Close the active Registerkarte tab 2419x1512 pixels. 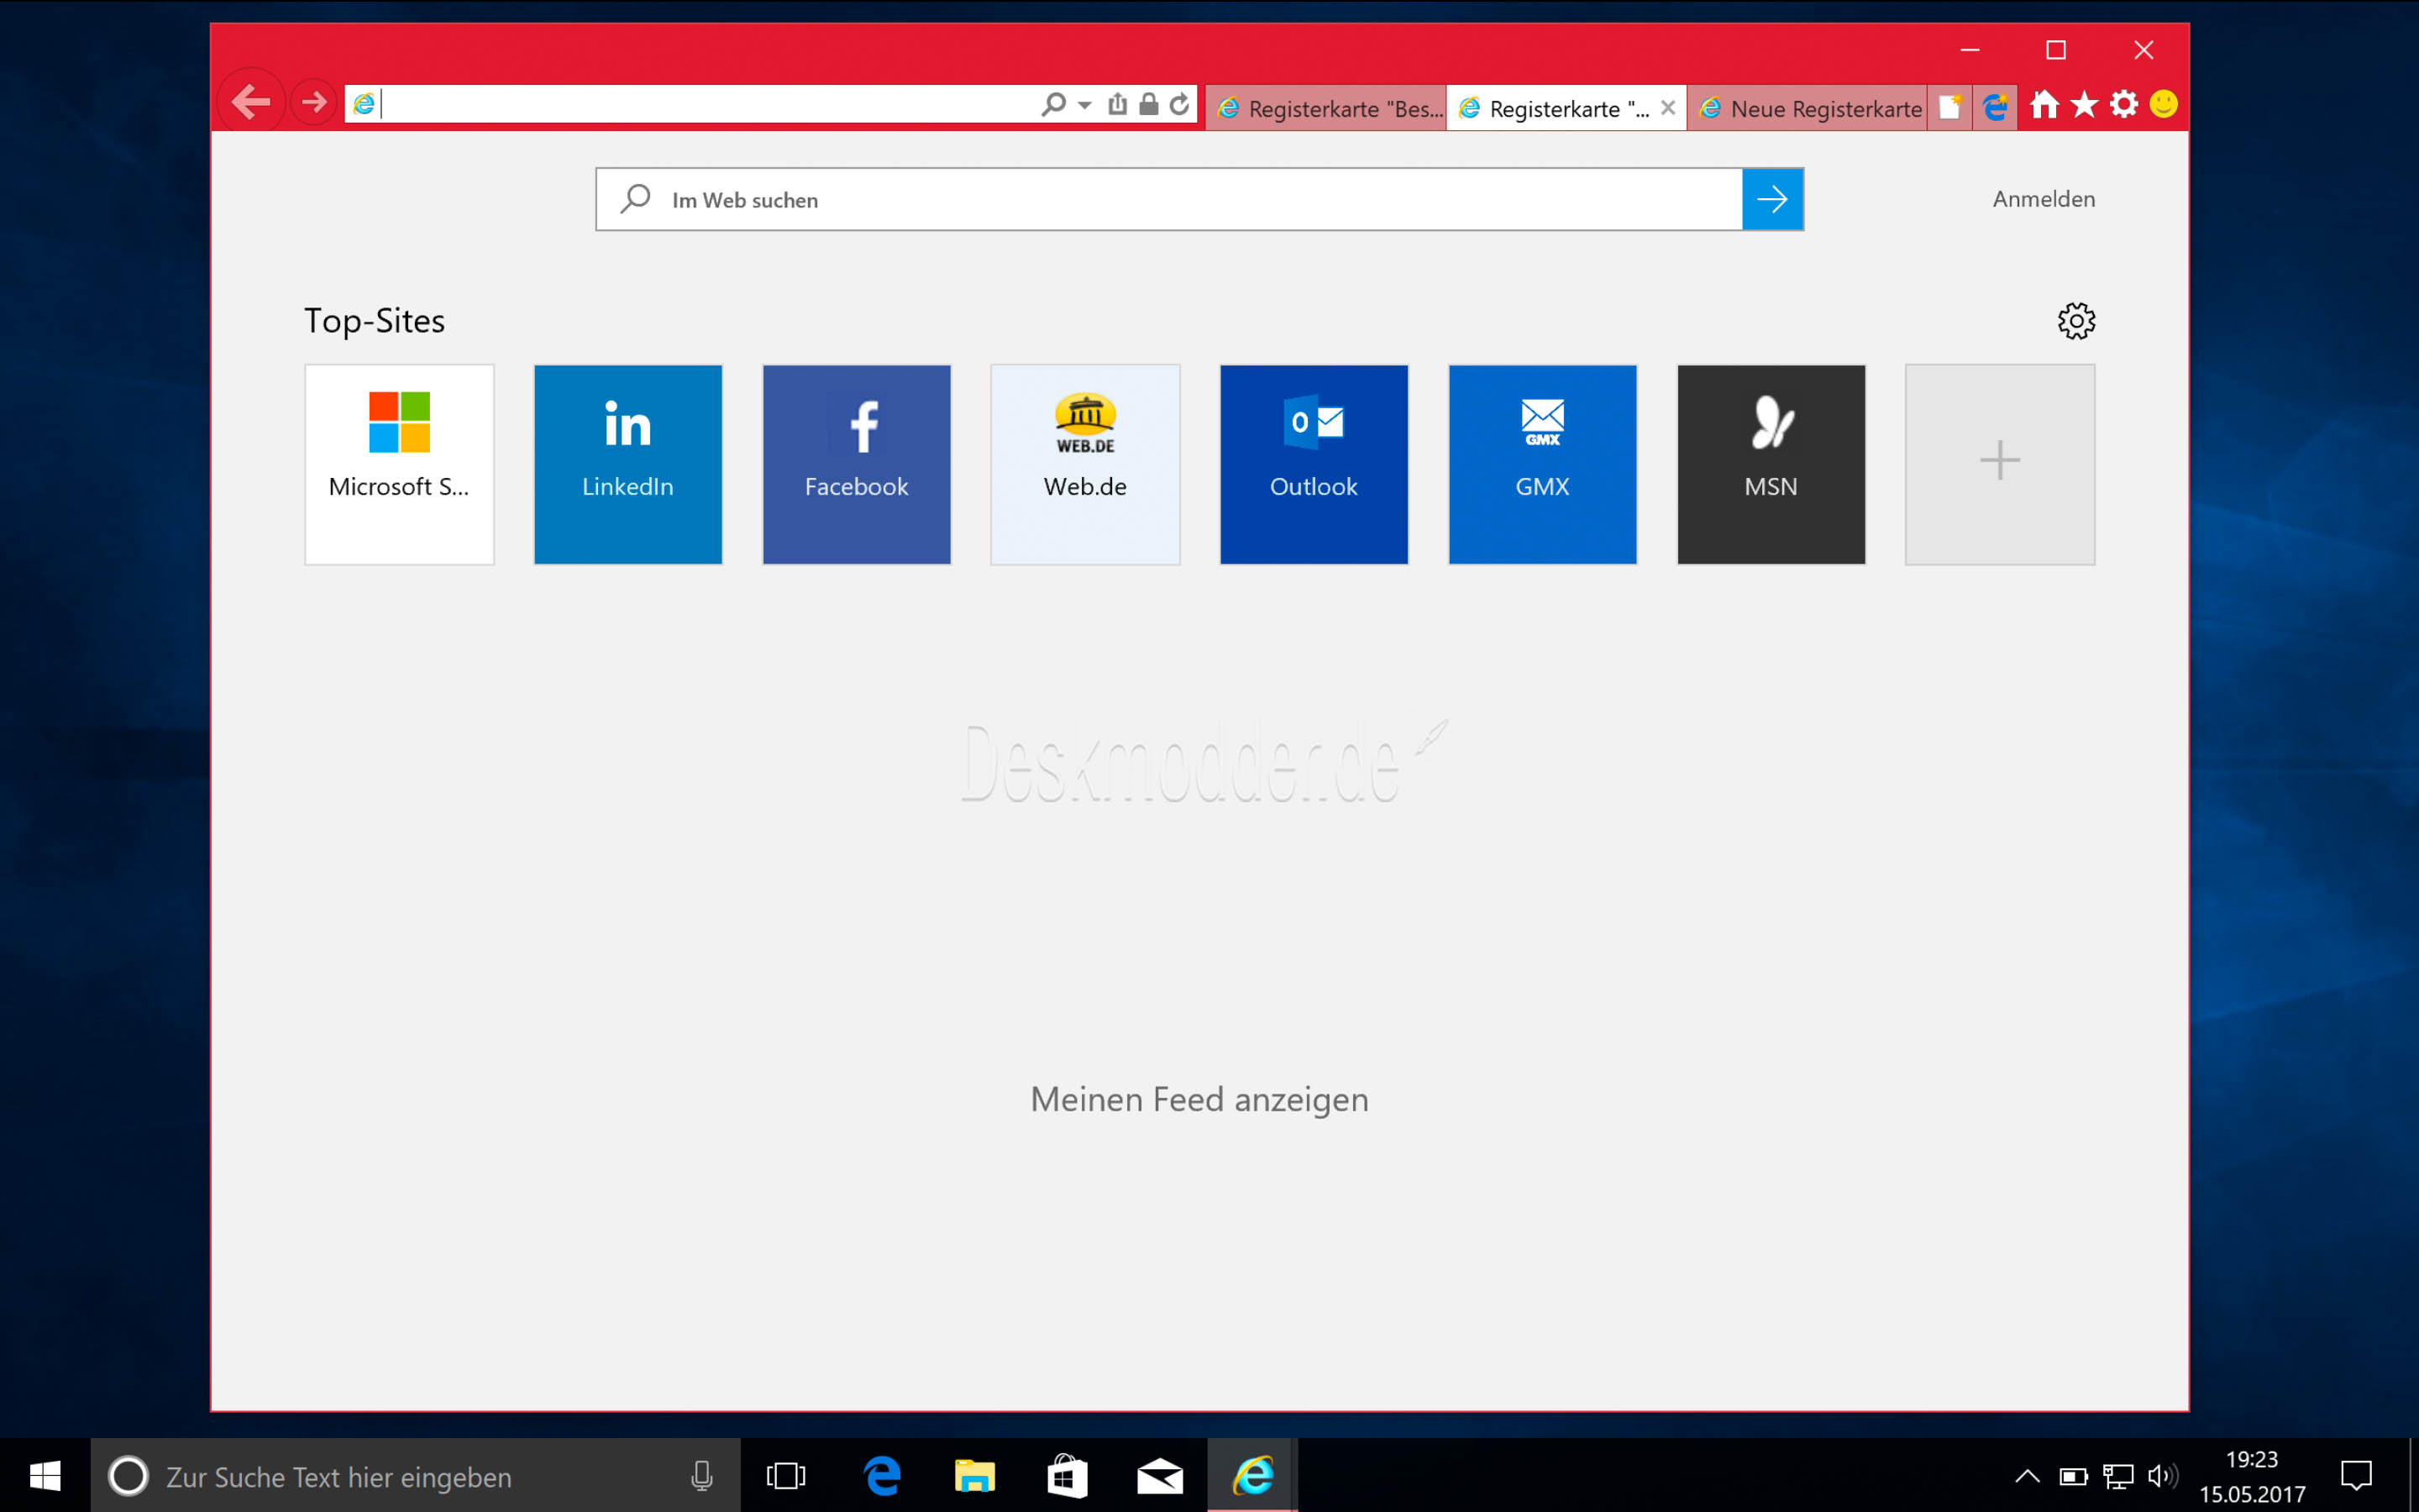point(1667,108)
